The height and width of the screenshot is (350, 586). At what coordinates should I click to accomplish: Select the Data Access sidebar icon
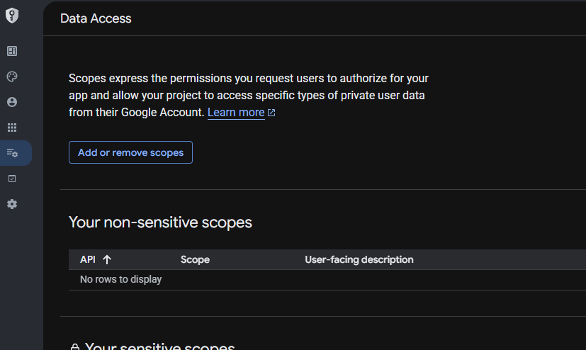12,153
